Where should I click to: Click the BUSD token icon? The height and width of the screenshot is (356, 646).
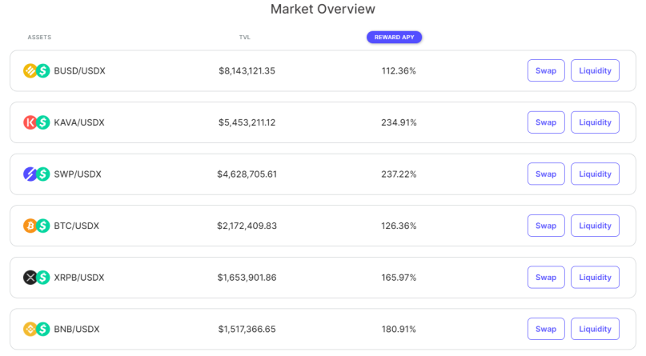click(30, 70)
